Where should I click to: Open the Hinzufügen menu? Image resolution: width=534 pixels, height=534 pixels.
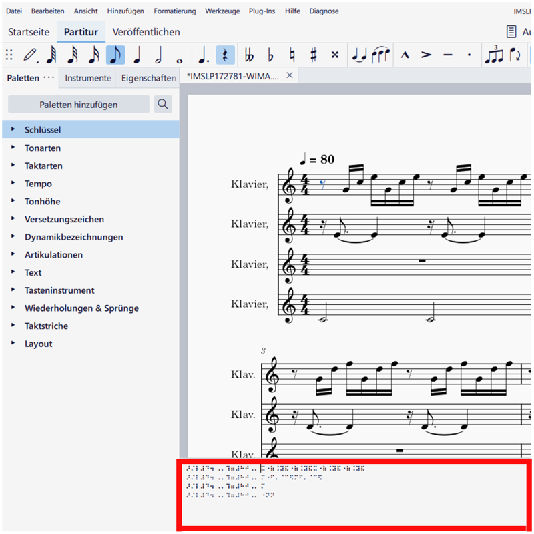[125, 11]
